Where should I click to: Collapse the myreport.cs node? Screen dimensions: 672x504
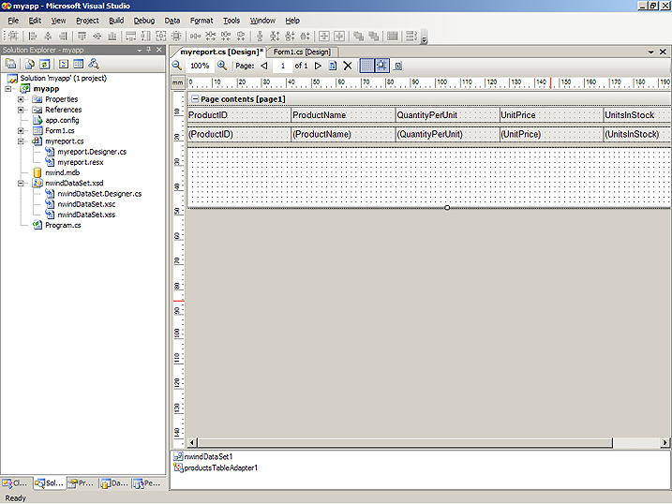[20, 141]
